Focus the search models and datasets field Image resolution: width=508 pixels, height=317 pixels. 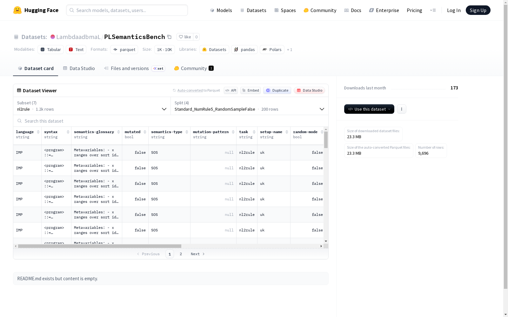point(127,10)
